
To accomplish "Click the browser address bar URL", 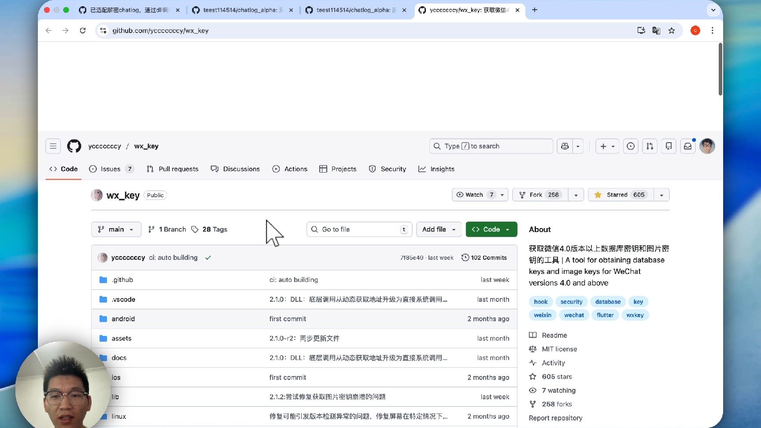I will click(x=160, y=30).
